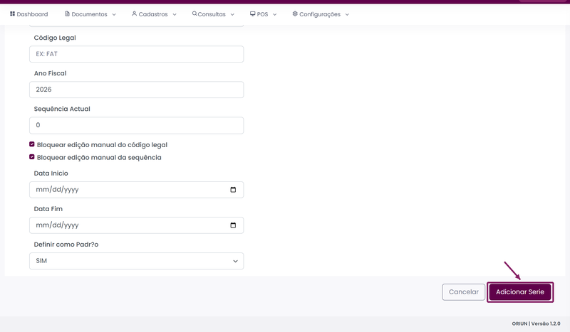
Task: Open the Documentos menu
Action: click(90, 14)
